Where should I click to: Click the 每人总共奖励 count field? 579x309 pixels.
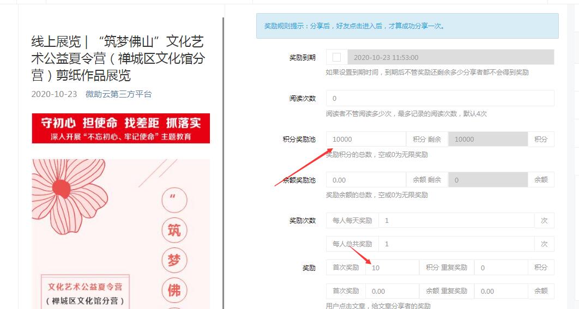tap(456, 244)
